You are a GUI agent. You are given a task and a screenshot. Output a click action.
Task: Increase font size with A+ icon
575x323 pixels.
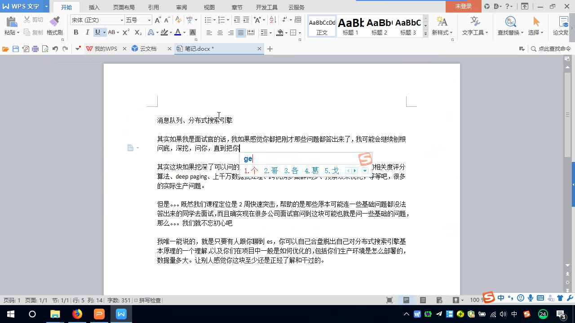(158, 20)
